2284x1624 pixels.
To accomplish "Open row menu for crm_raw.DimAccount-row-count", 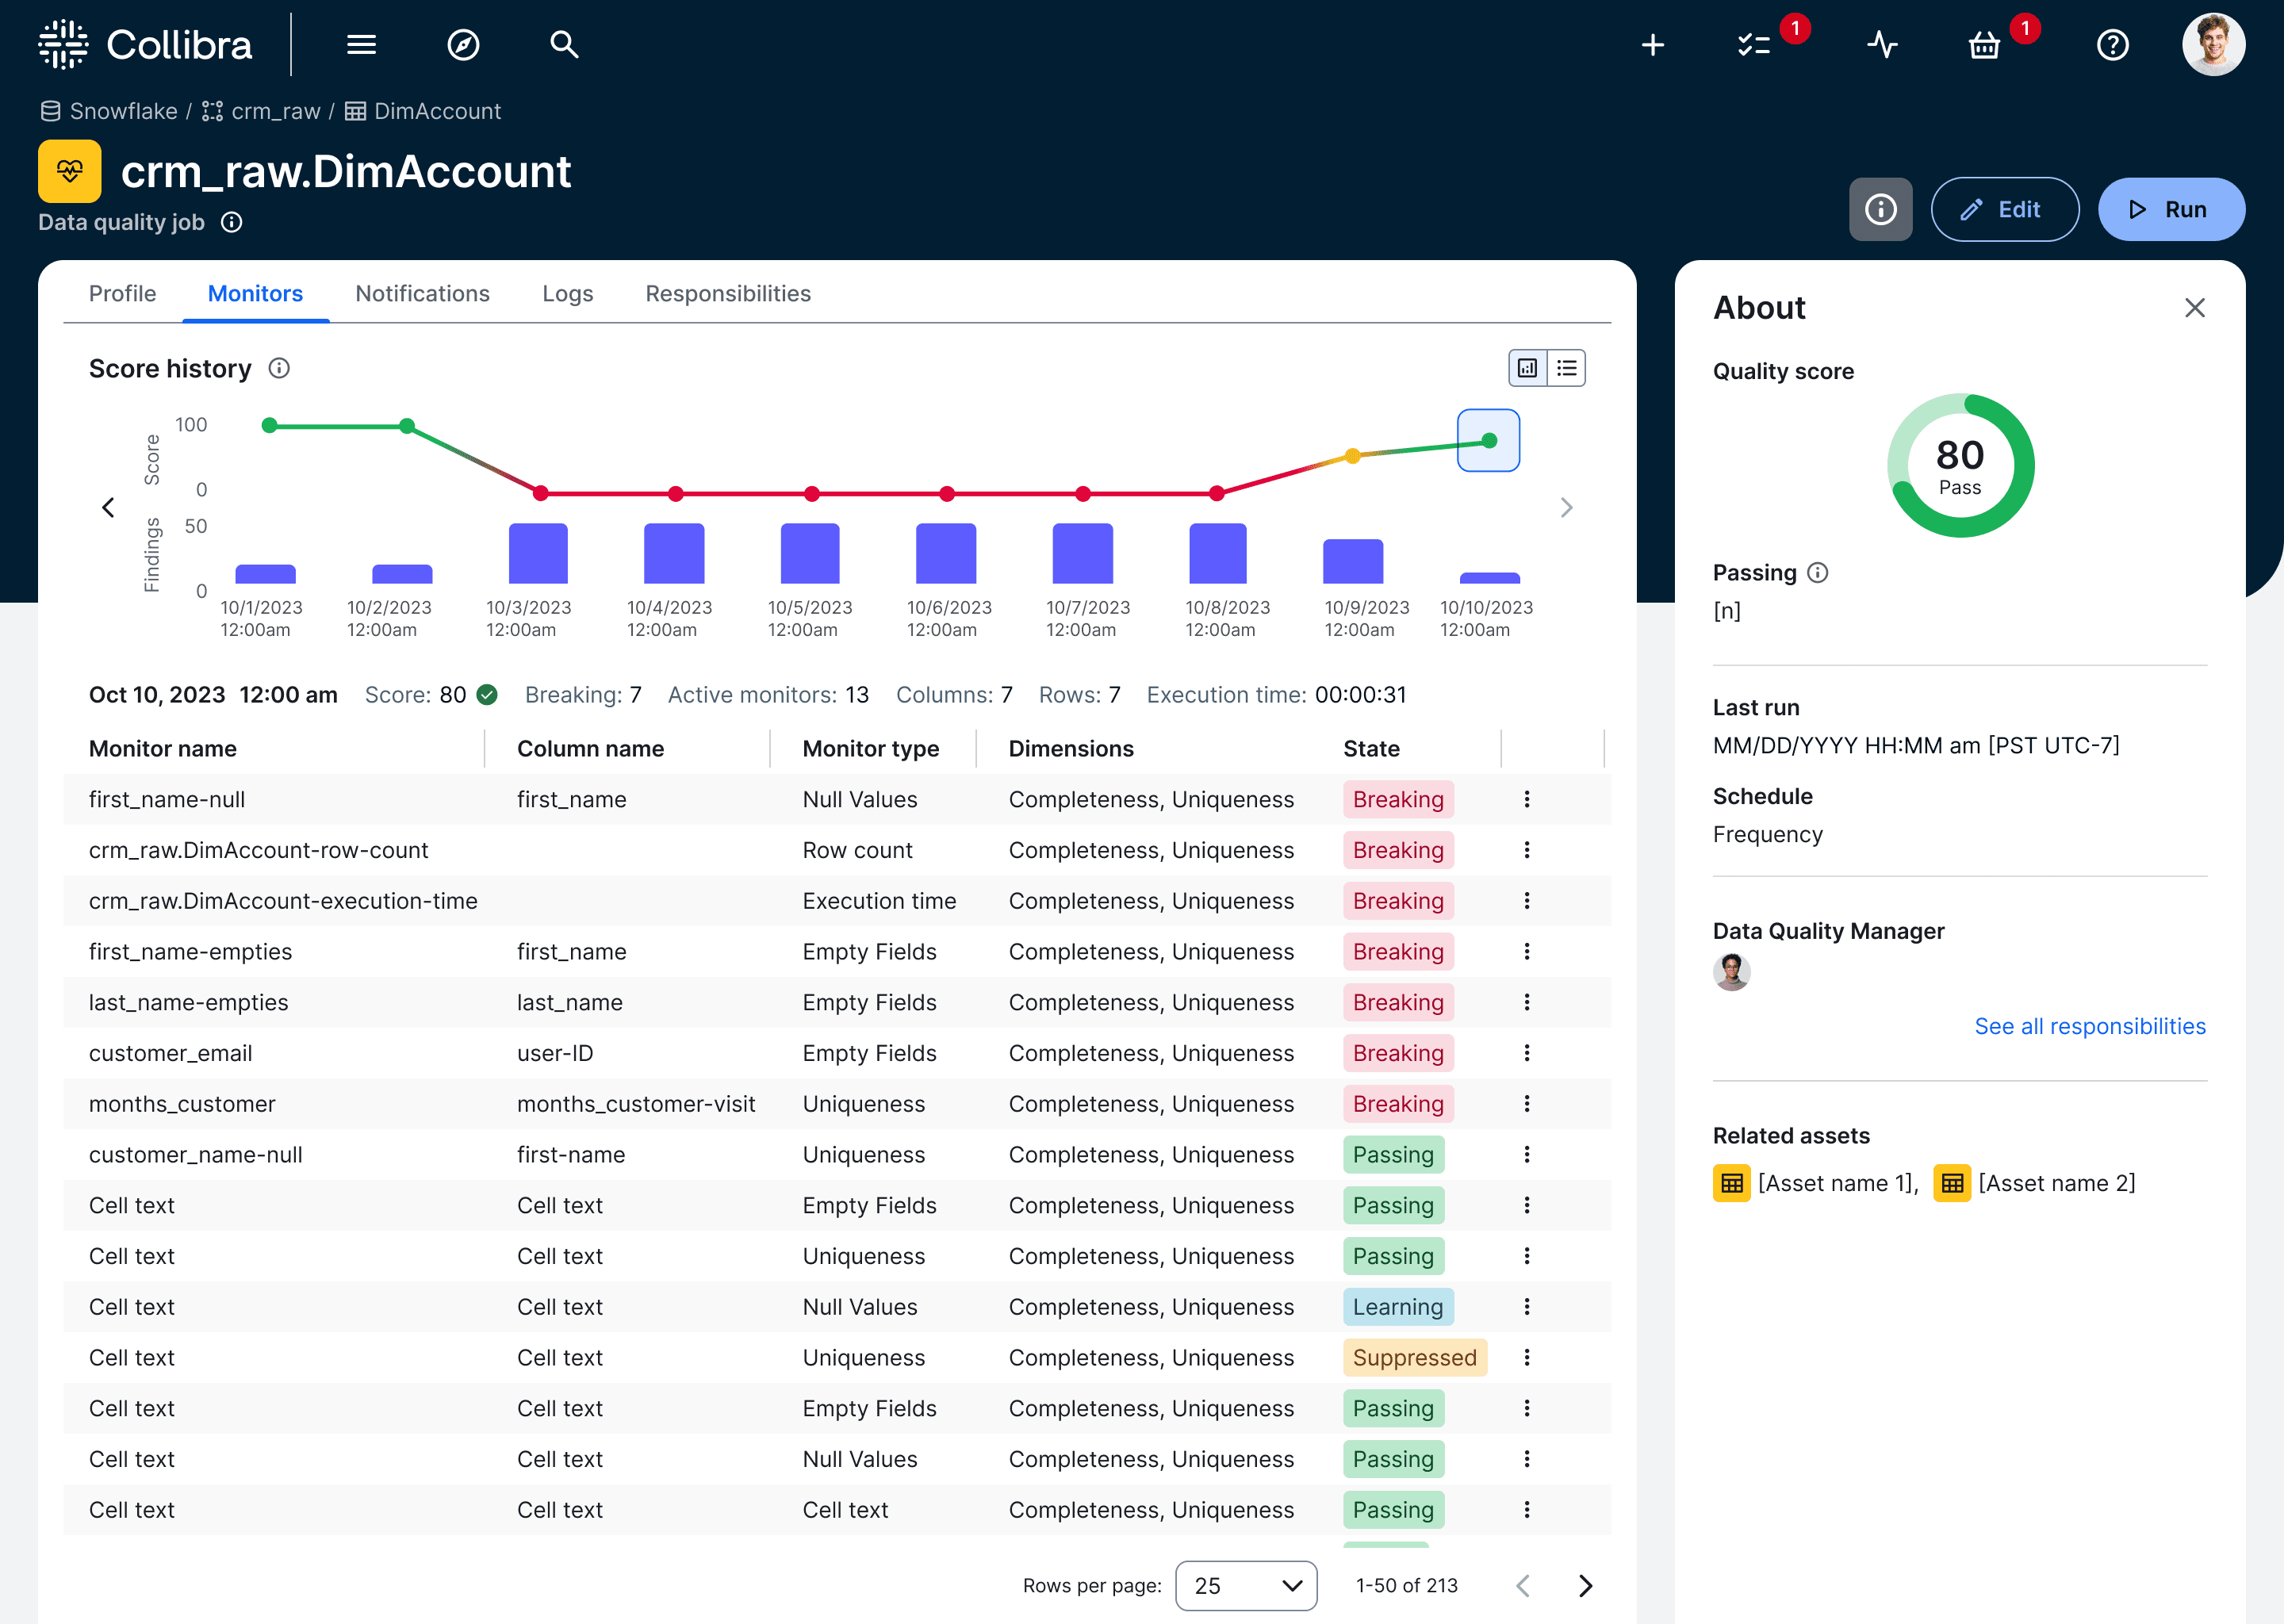I will click(x=1526, y=850).
